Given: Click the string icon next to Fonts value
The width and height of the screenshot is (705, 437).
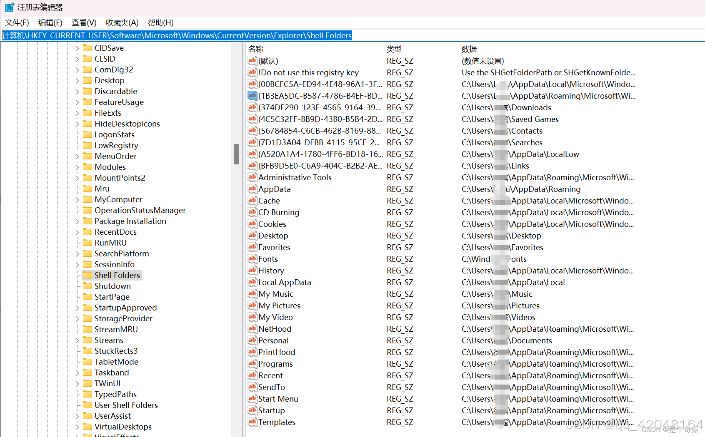Looking at the screenshot, I should coord(252,259).
